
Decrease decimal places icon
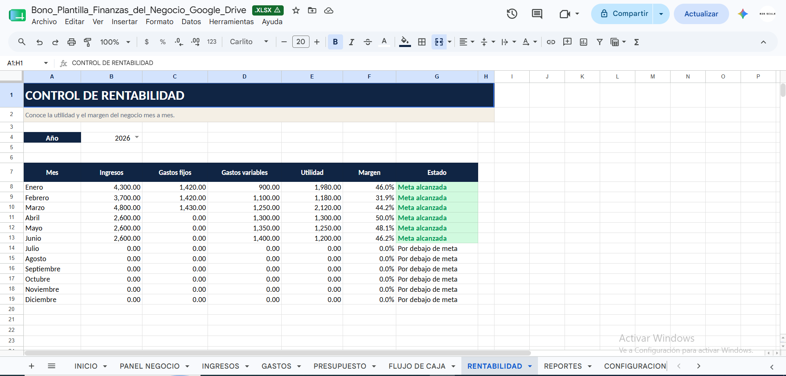179,42
